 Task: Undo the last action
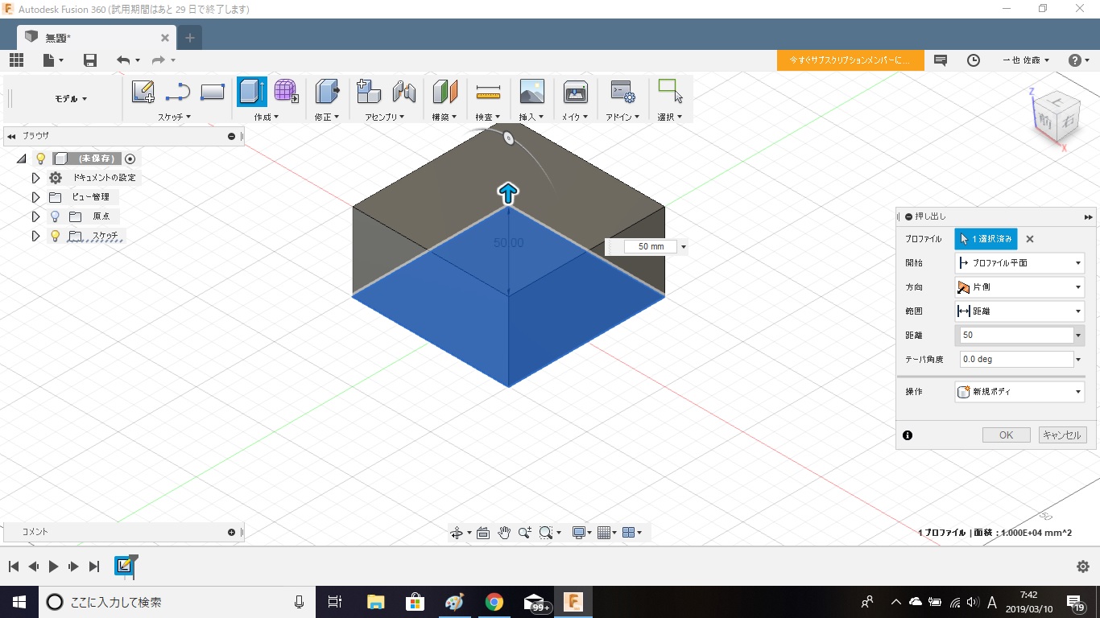point(123,60)
